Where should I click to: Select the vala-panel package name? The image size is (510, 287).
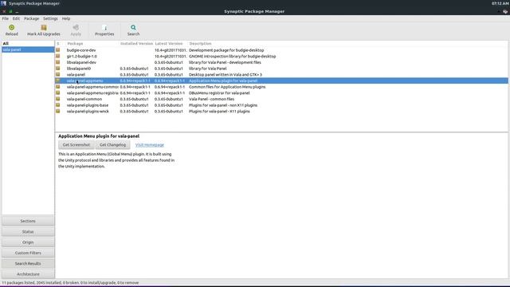[76, 74]
